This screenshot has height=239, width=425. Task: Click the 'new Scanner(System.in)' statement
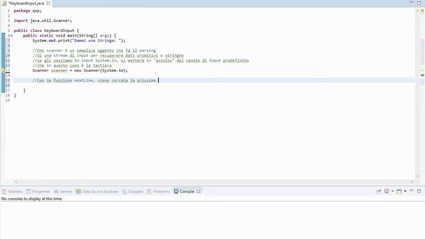[x=80, y=70]
